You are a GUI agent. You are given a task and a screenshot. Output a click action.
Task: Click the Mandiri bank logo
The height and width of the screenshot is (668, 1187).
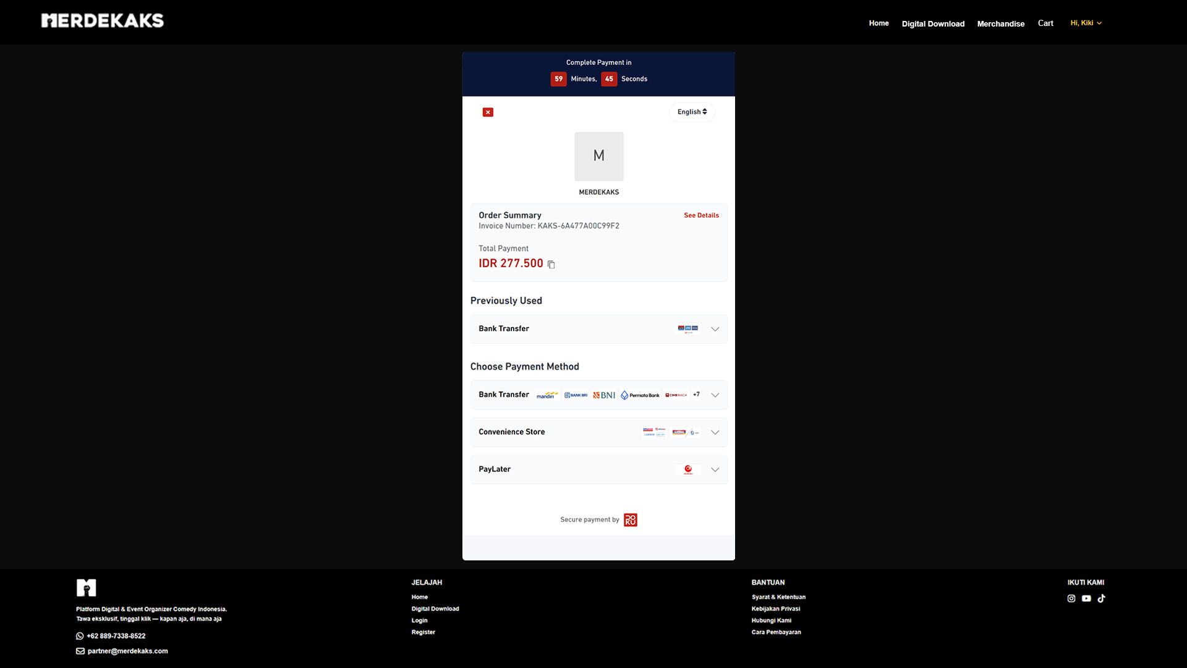coord(547,395)
